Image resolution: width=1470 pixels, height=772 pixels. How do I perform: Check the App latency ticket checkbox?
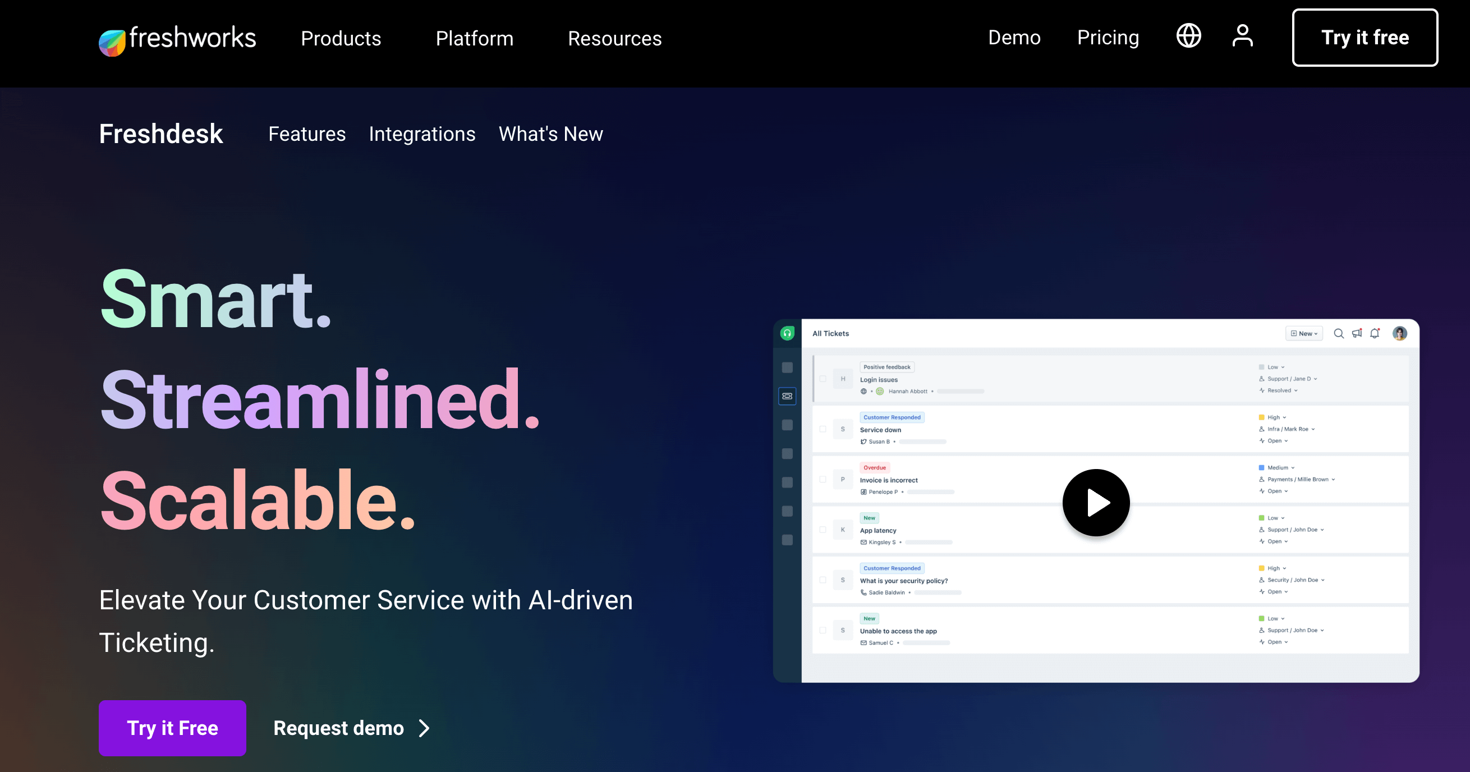tap(823, 530)
